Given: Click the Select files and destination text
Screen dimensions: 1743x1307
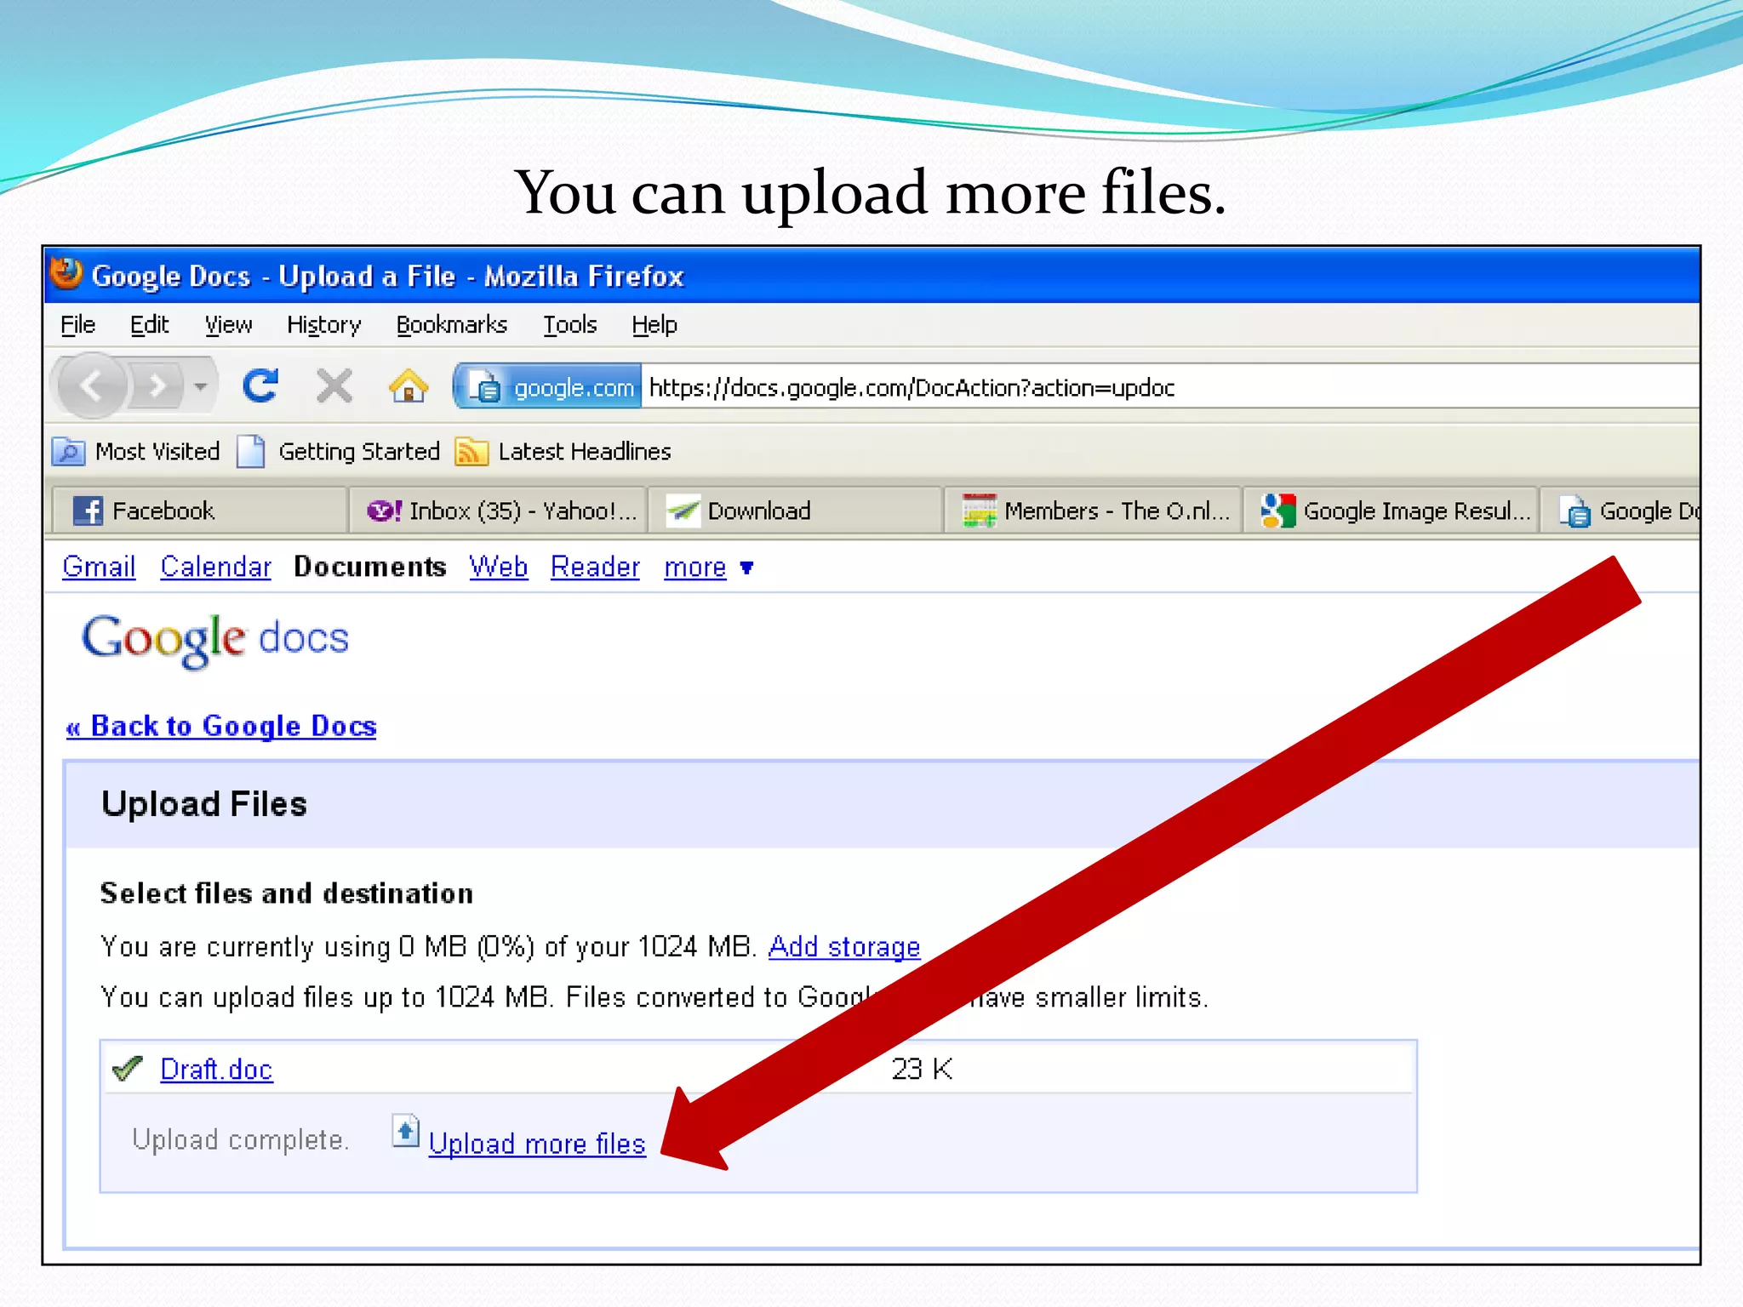Looking at the screenshot, I should pos(287,893).
